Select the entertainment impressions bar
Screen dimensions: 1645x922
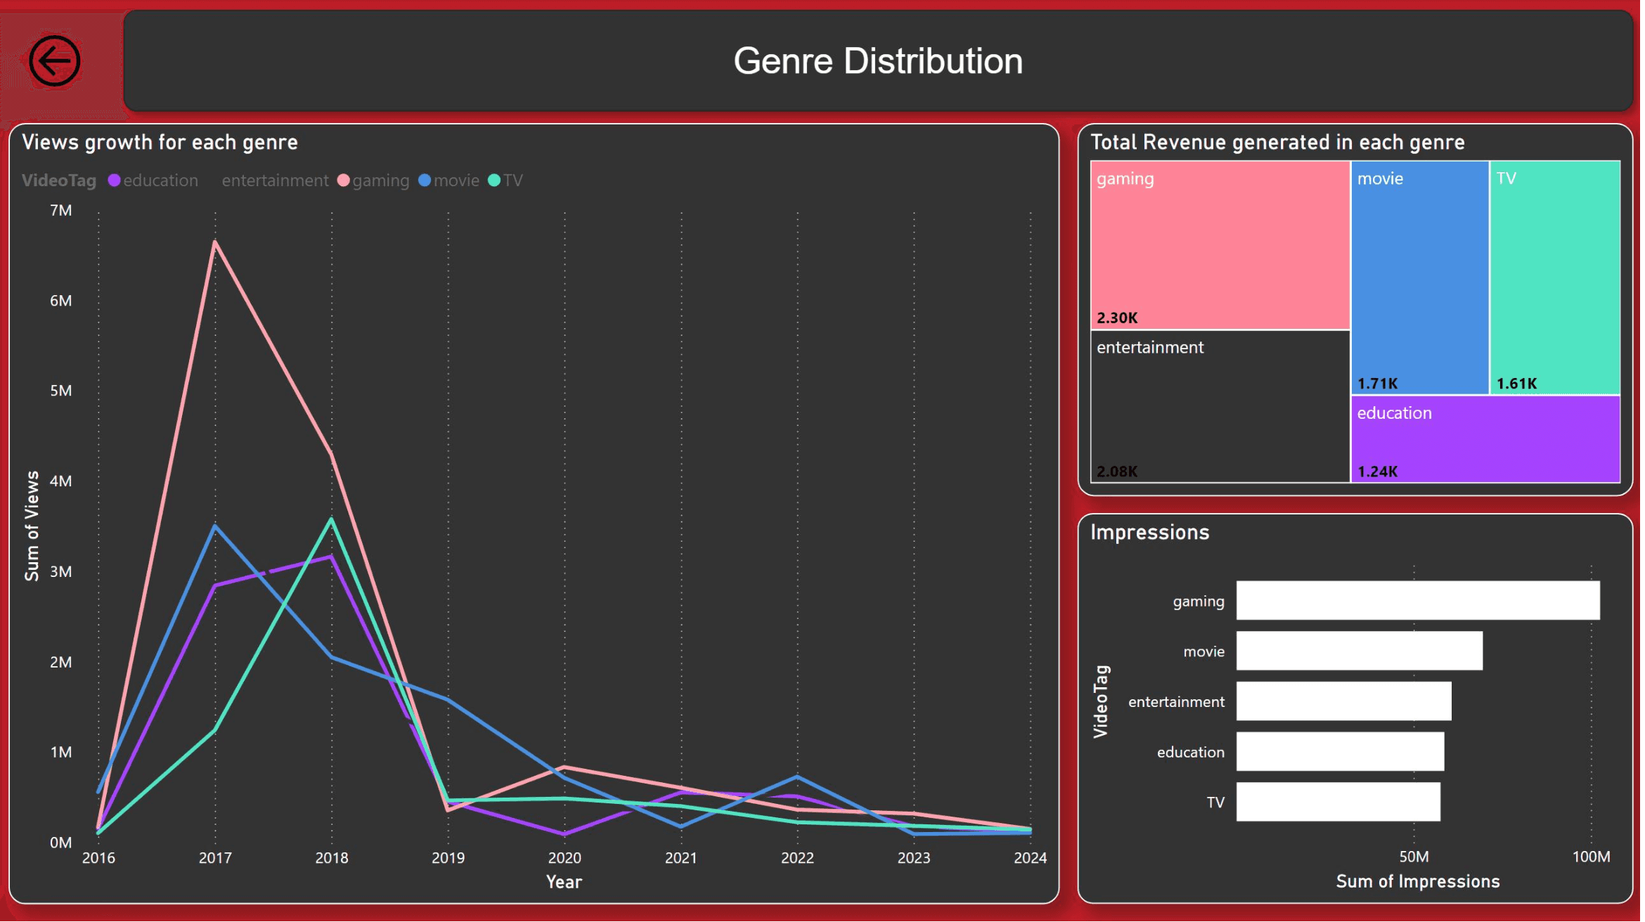pos(1347,703)
